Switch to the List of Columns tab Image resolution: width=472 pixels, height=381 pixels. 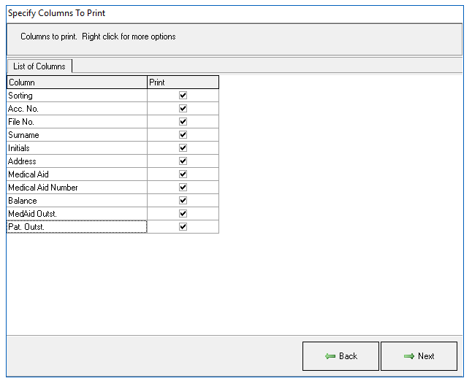pos(39,66)
